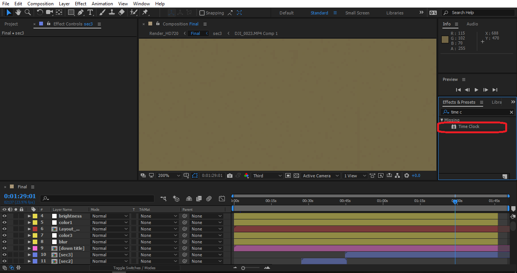Open the Show Channel color circles icon
This screenshot has width=517, height=273.
click(x=247, y=176)
